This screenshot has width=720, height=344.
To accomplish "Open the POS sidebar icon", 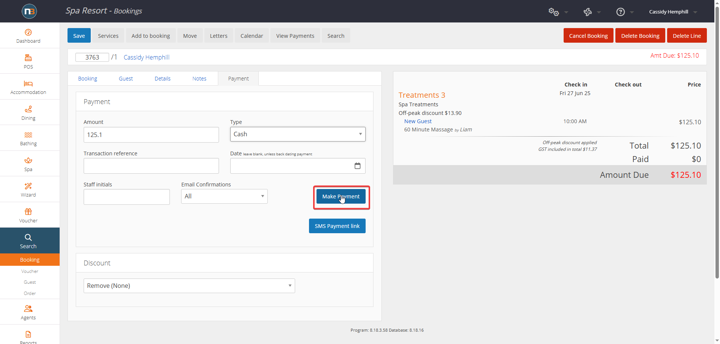I will click(28, 58).
